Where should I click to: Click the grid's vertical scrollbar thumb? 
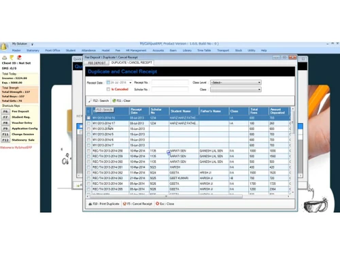293,122
